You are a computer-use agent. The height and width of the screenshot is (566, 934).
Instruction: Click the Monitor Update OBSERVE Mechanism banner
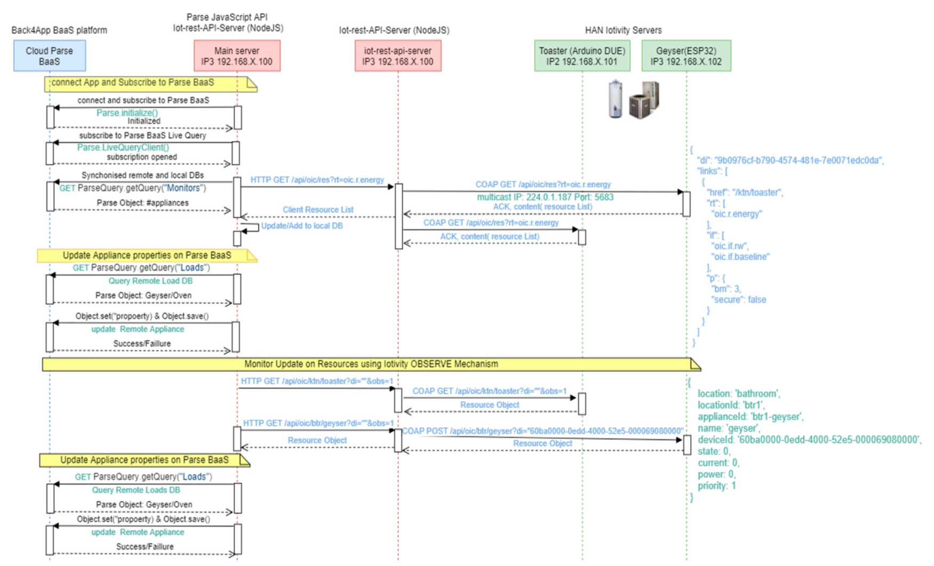(x=372, y=364)
